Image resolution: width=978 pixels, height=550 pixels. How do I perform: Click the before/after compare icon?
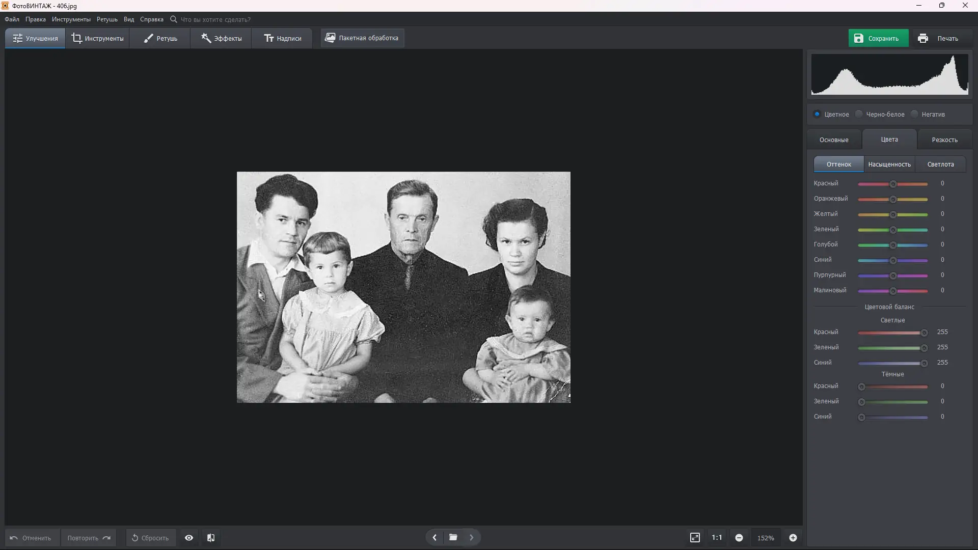[211, 538]
